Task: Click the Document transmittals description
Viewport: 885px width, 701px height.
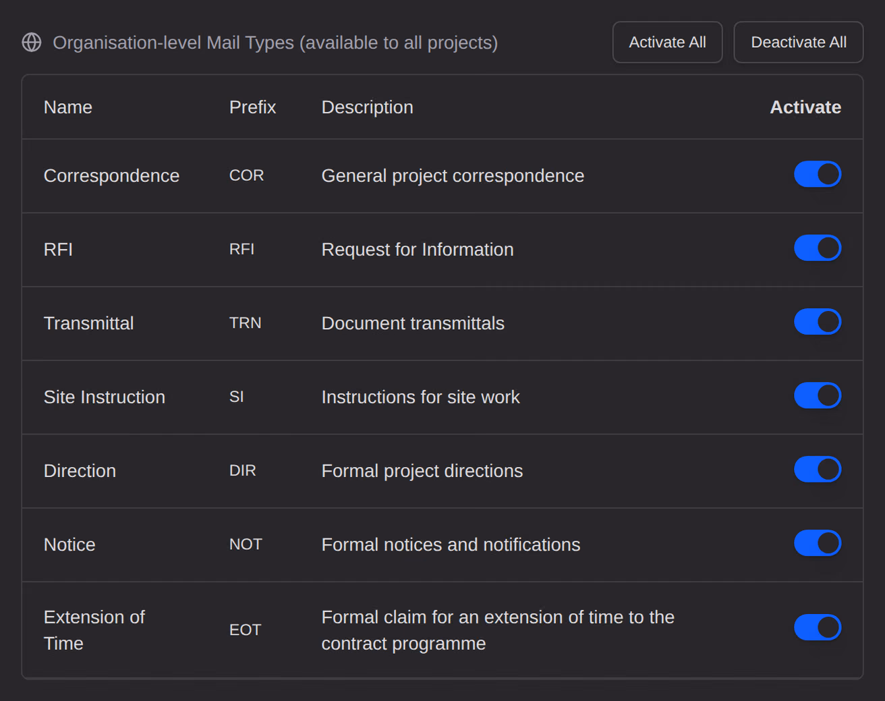Action: (x=413, y=323)
